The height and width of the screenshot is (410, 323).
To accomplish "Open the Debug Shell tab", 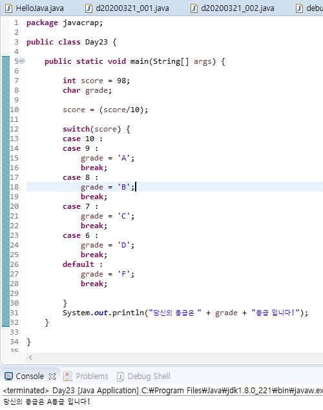I will [143, 376].
